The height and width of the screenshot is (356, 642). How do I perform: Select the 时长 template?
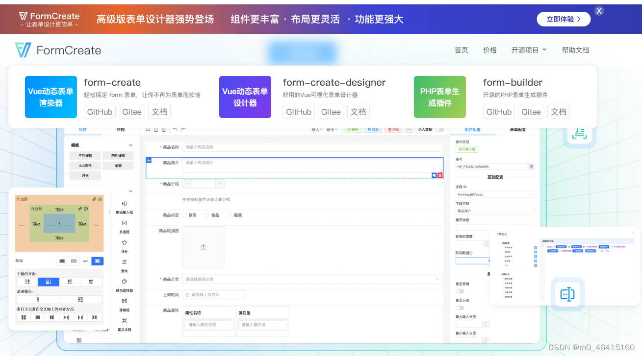tap(85, 175)
